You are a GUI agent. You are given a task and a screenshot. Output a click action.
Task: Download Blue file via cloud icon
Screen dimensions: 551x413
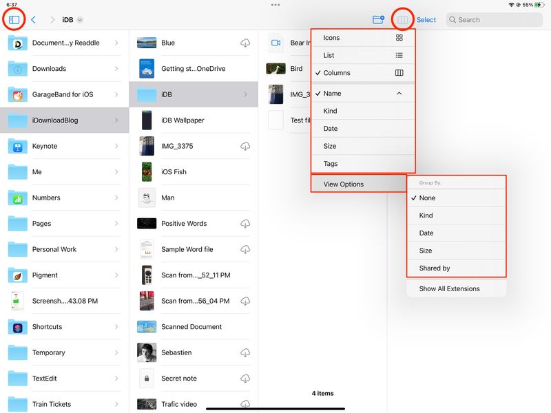(245, 43)
